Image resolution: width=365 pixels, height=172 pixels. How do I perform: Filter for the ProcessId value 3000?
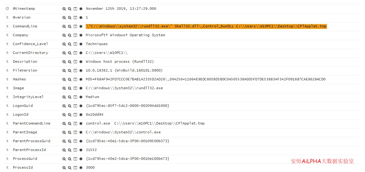coord(64,168)
